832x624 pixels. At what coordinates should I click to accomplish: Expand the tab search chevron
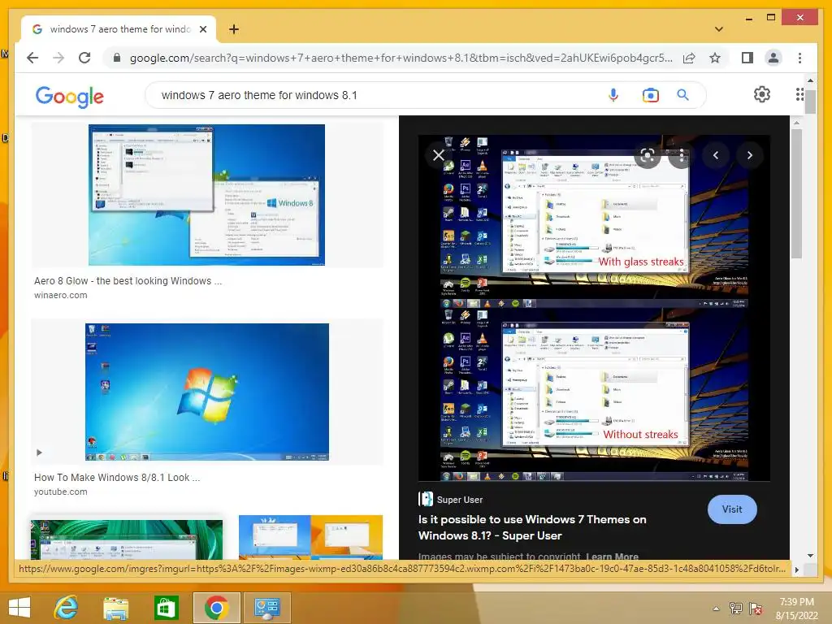click(x=718, y=29)
